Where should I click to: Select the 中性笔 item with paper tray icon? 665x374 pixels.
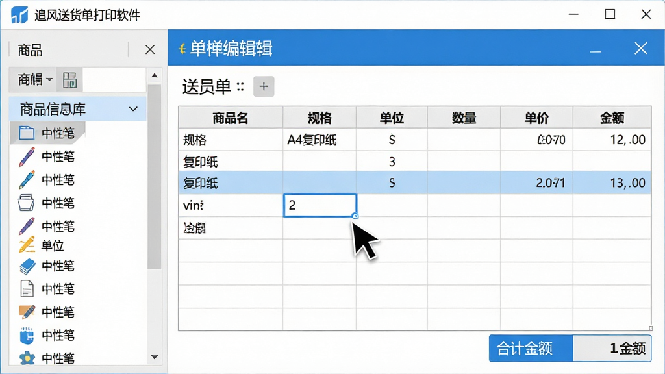click(47, 203)
